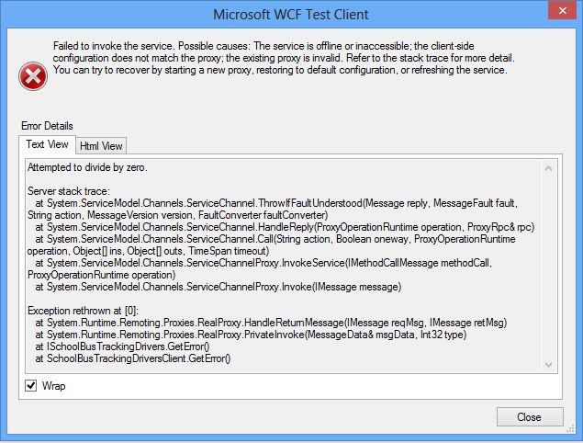Click the 'Error Details' label

(47, 126)
